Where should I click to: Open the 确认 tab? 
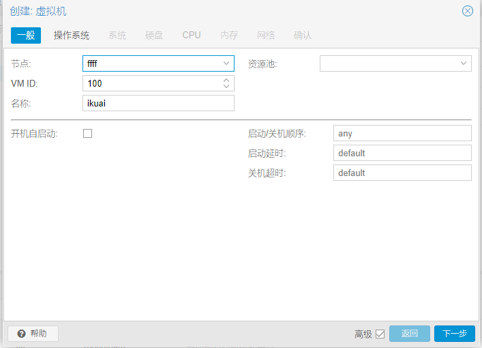(303, 35)
